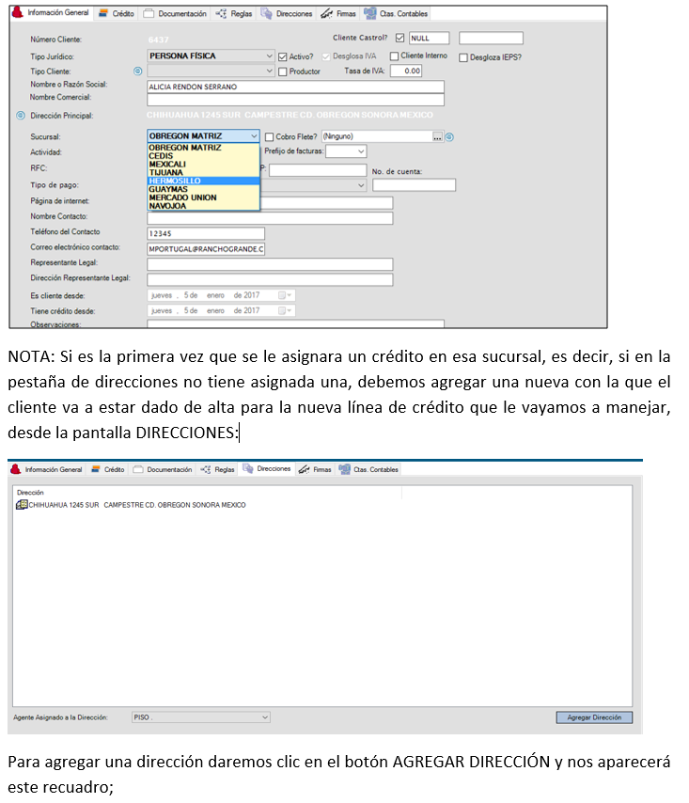This screenshot has height=803, width=689.
Task: Pick GUAYMAS from the Sucursal list
Action: tap(203, 189)
